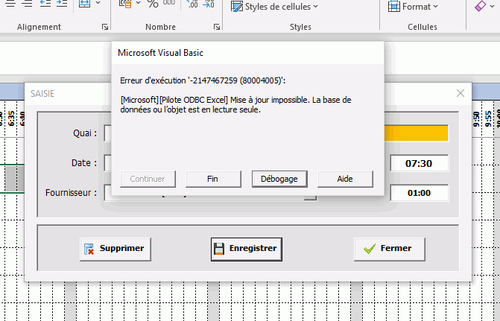Click the SAISIE form title bar text

(x=42, y=94)
